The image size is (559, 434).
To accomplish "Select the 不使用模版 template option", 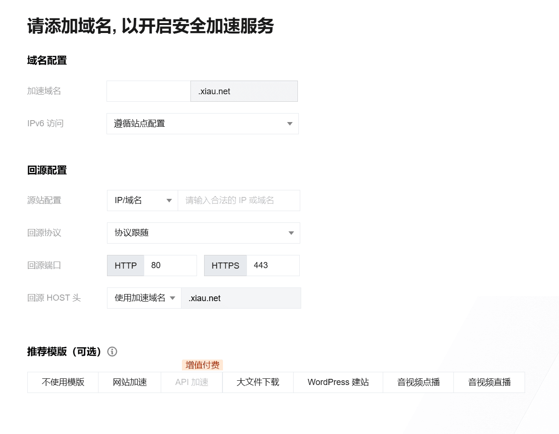I will [x=63, y=382].
